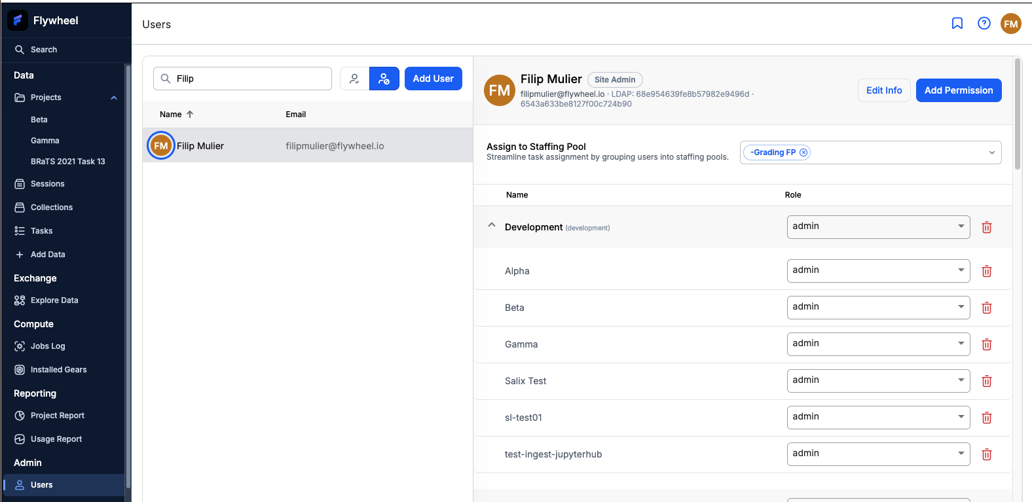The height and width of the screenshot is (502, 1032).
Task: Click the user search field containing Filip
Action: (x=242, y=79)
